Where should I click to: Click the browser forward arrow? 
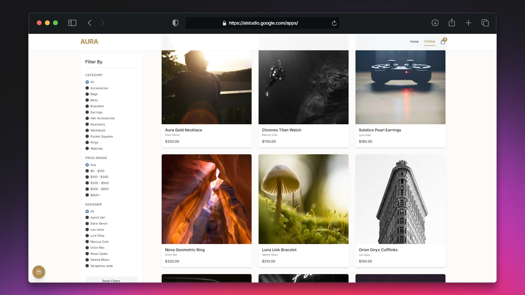point(103,23)
